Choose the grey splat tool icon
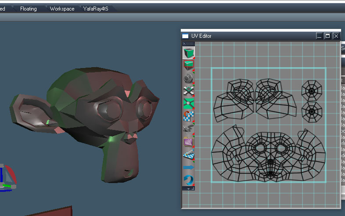 point(189,129)
